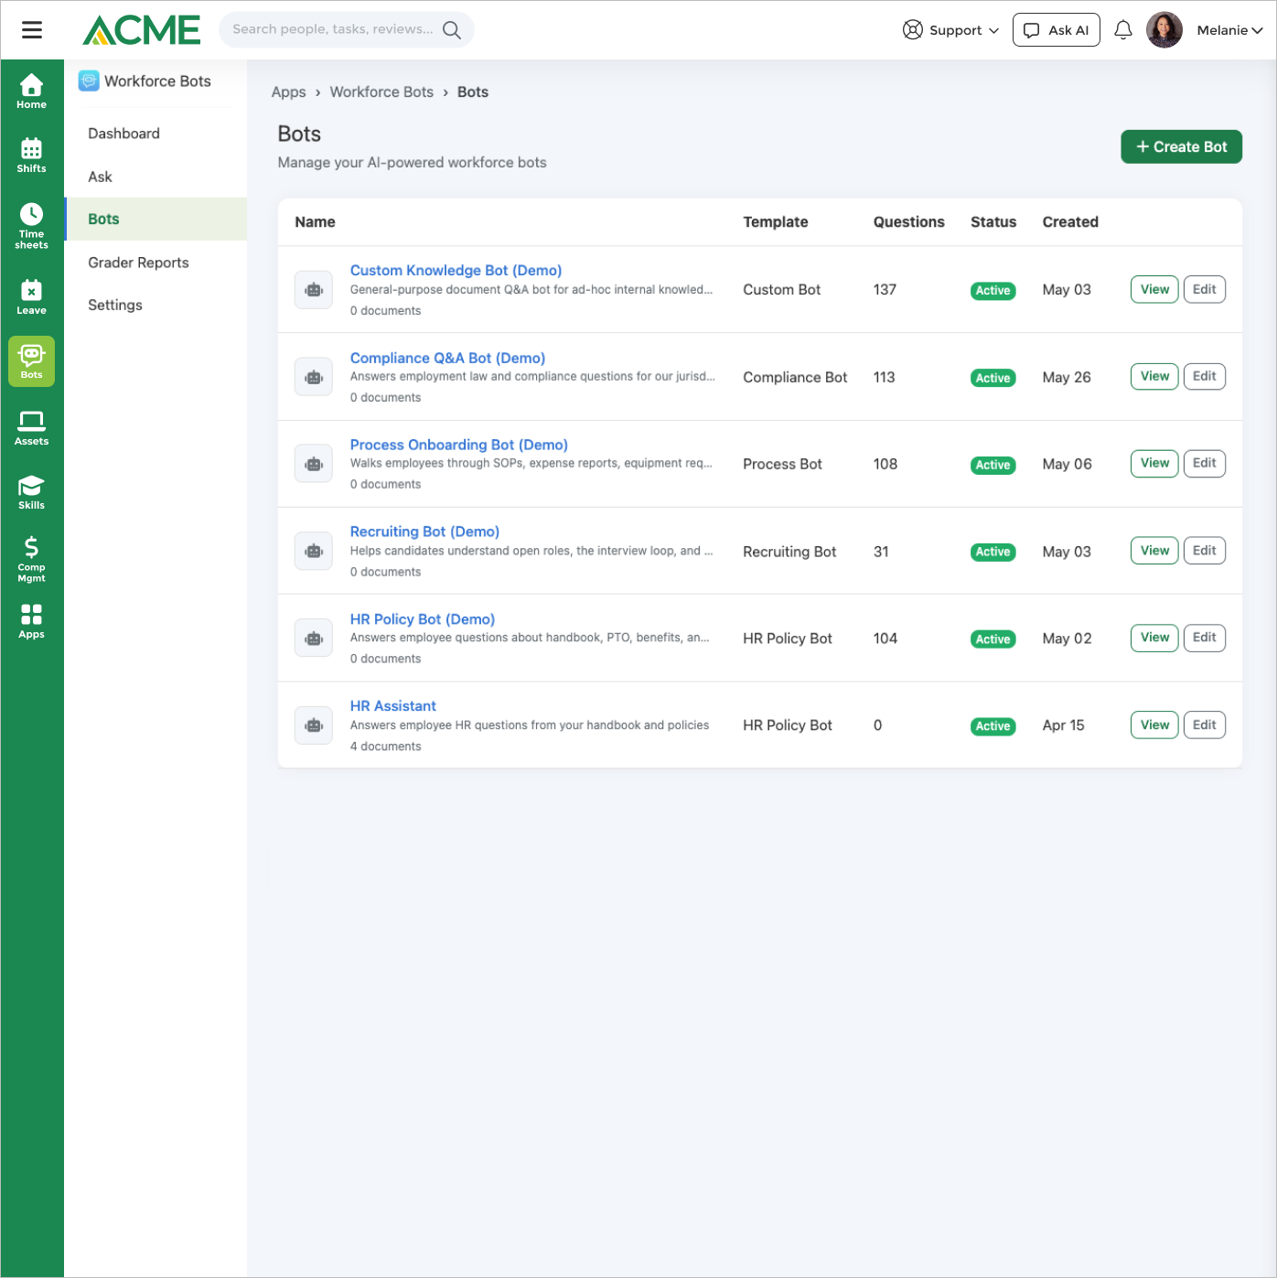Open Recruiting Bot (Demo) link
Screen dimensions: 1277x1278
pos(424,532)
